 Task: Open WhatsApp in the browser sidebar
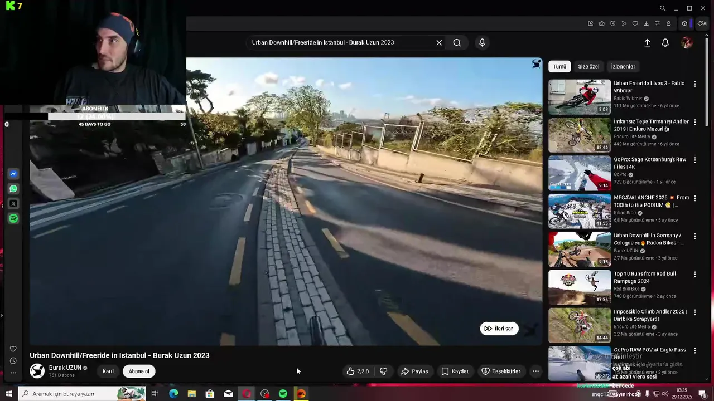point(13,189)
